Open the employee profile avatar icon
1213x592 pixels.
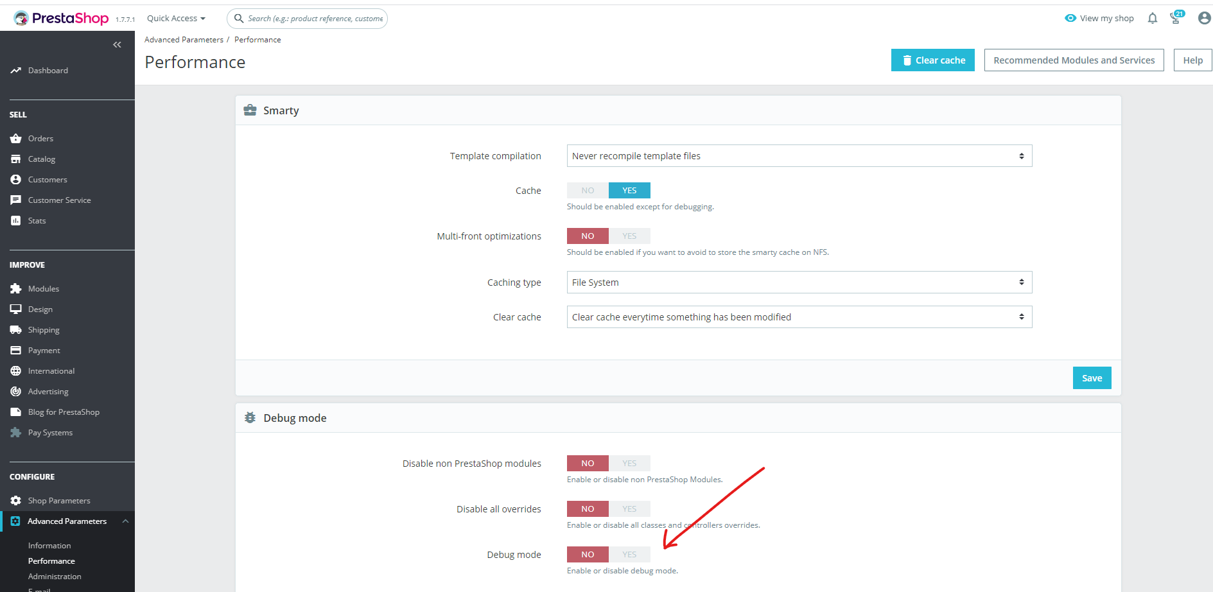tap(1205, 18)
